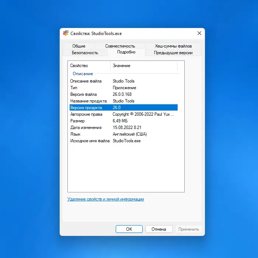Select the Размер property row
Image resolution: width=258 pixels, height=258 pixels.
pos(123,121)
